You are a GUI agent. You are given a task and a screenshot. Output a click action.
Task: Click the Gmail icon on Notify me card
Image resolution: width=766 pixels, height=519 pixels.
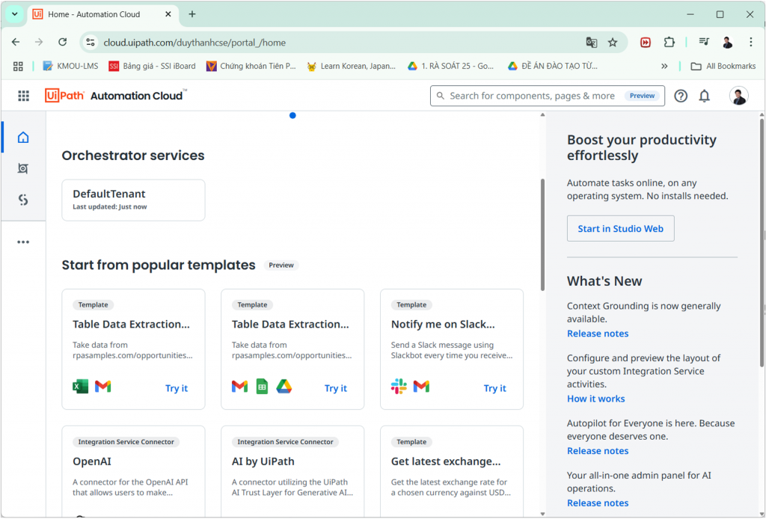[421, 387]
